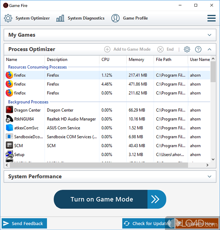Click the Firefox icon of the 471.86 MB process
The image size is (220, 230).
point(9,84)
